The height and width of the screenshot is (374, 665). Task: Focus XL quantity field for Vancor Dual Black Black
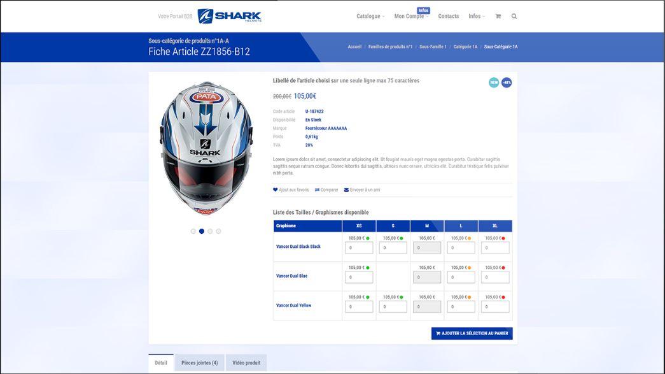pos(495,247)
